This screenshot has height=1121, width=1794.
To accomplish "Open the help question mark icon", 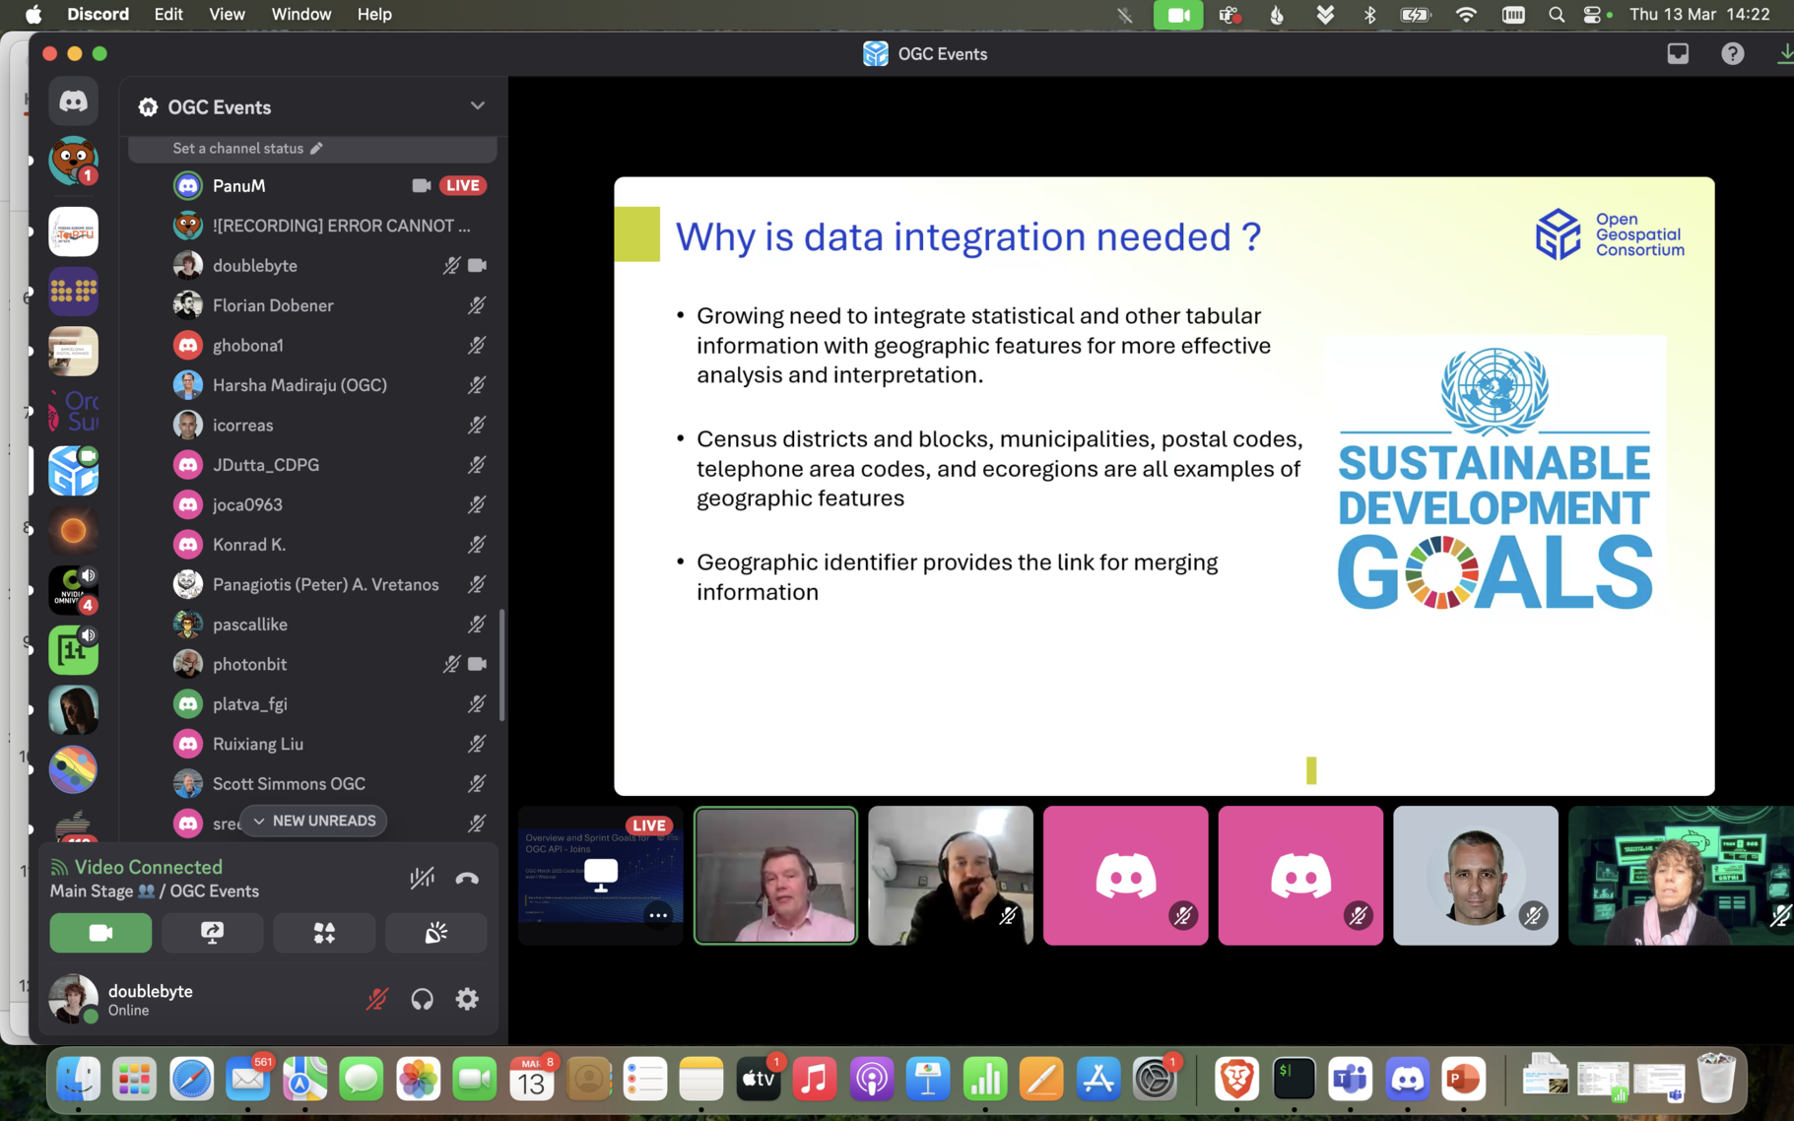I will [x=1732, y=54].
